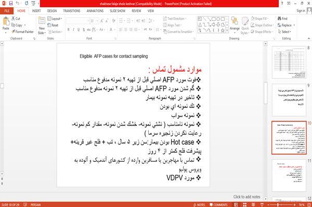Click the Reset slide button
Screen dimensions: 312x207
pos(53,25)
